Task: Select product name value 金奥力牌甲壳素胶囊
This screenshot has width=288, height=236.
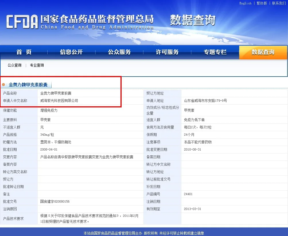Action: click(56, 93)
